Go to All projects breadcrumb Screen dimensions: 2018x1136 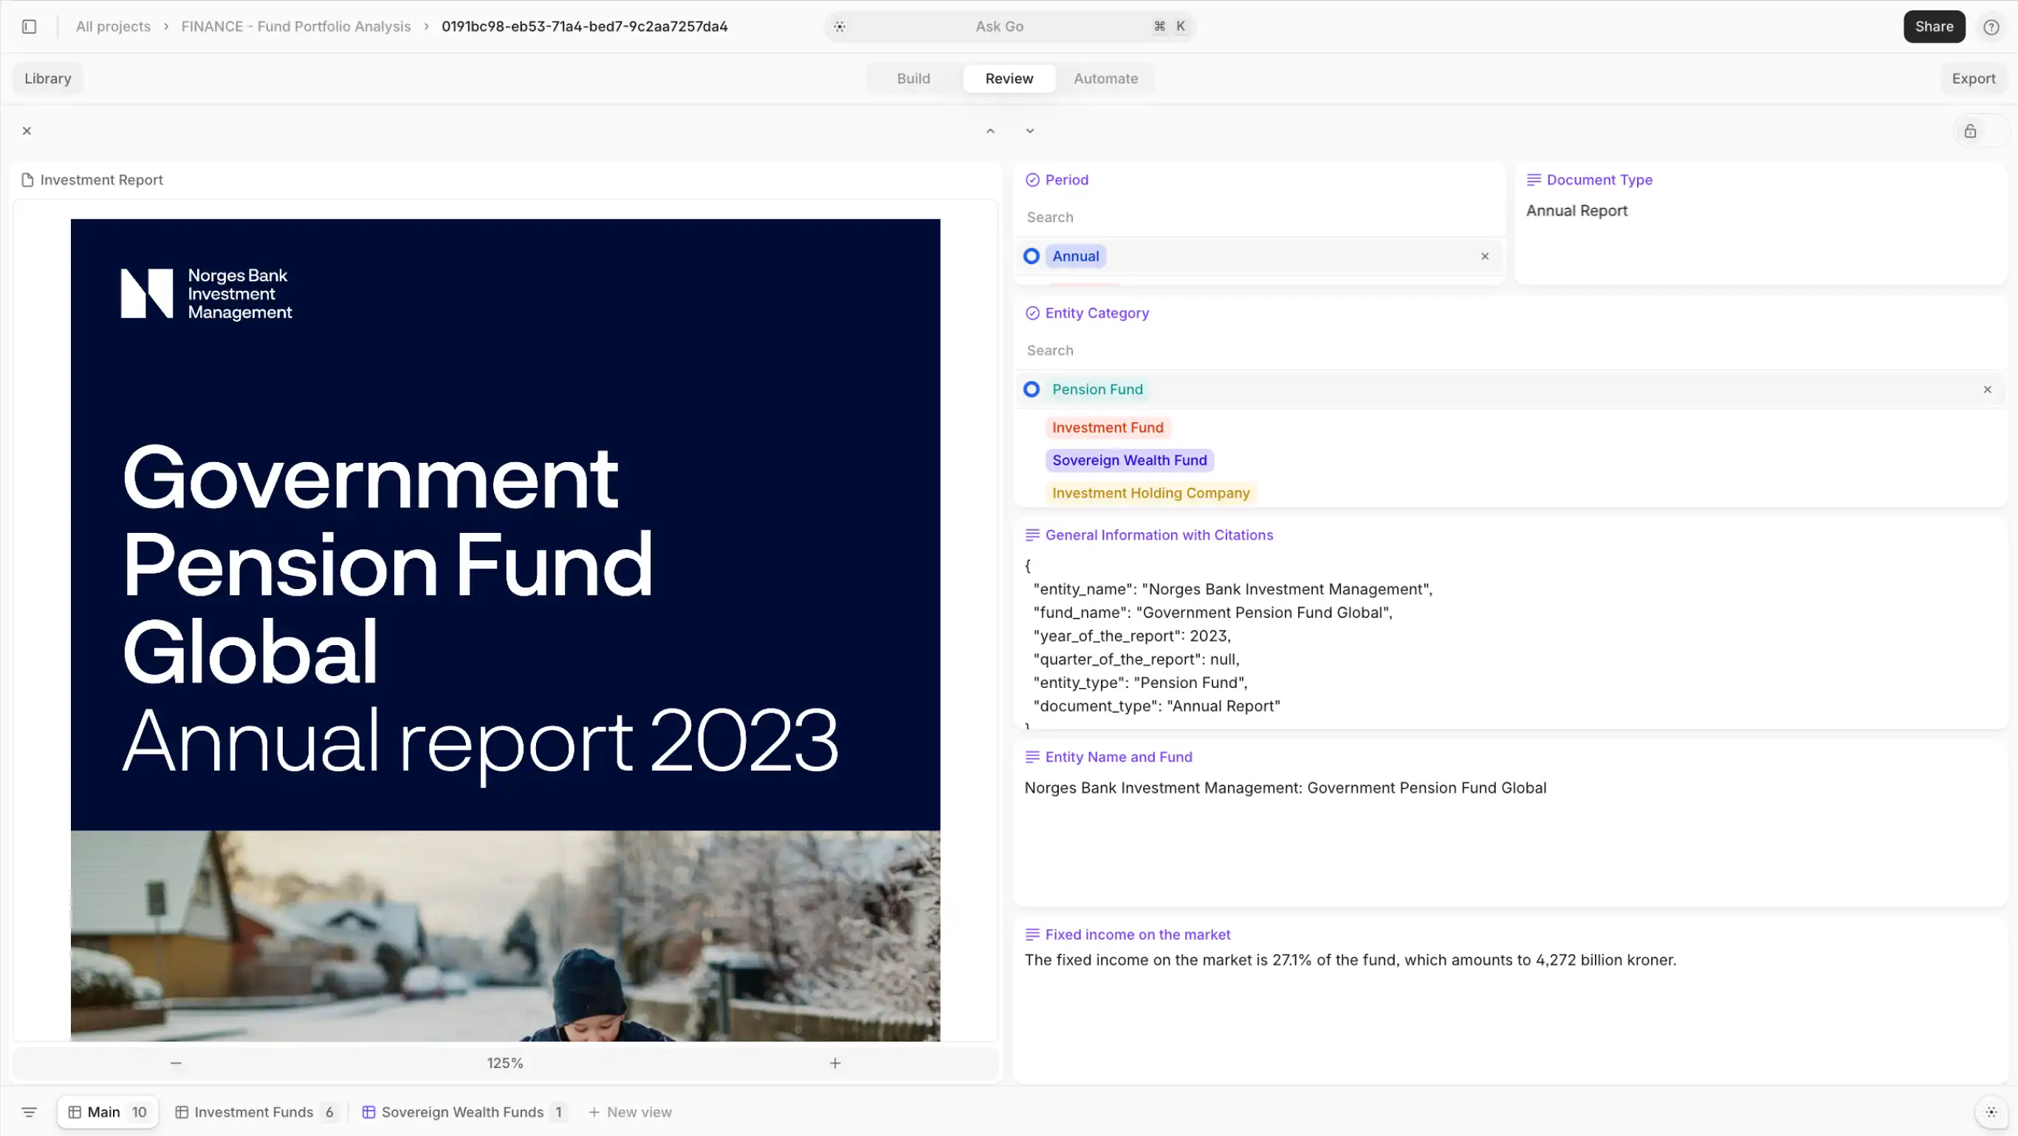tap(113, 27)
